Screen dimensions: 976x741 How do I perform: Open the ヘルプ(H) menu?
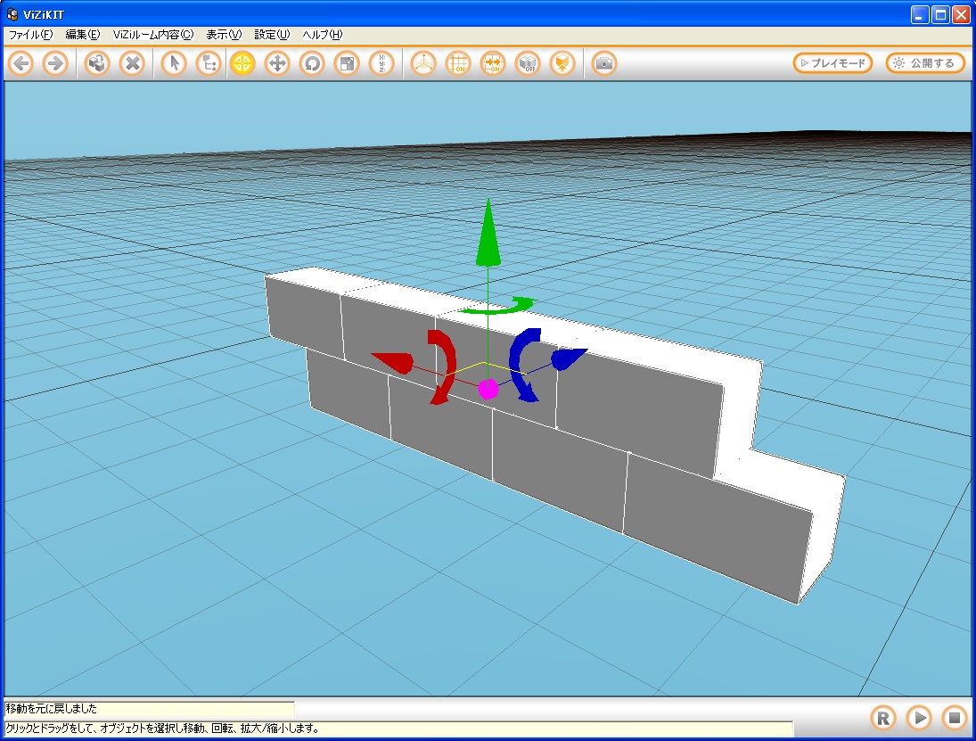[x=323, y=35]
